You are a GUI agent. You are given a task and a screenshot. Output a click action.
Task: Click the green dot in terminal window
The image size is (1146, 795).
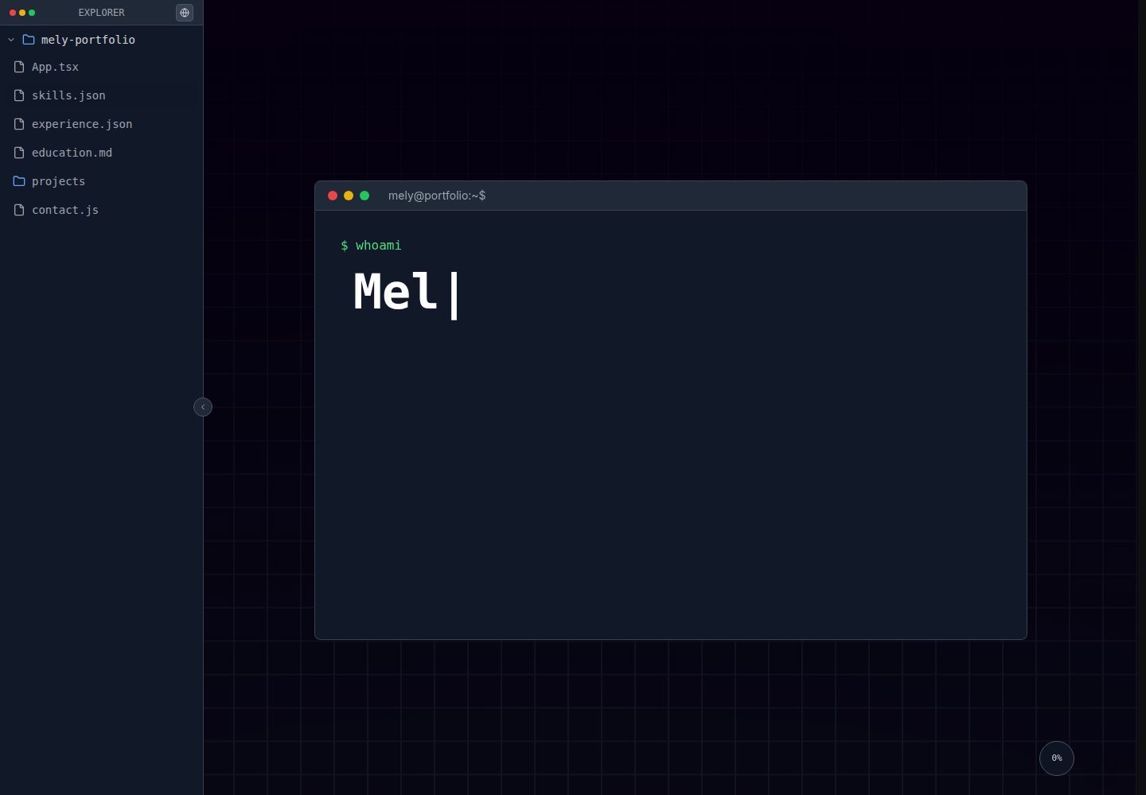[x=364, y=196]
